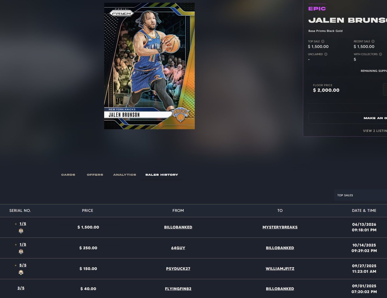Click the info icon beside UNCLAIMED

point(326,54)
